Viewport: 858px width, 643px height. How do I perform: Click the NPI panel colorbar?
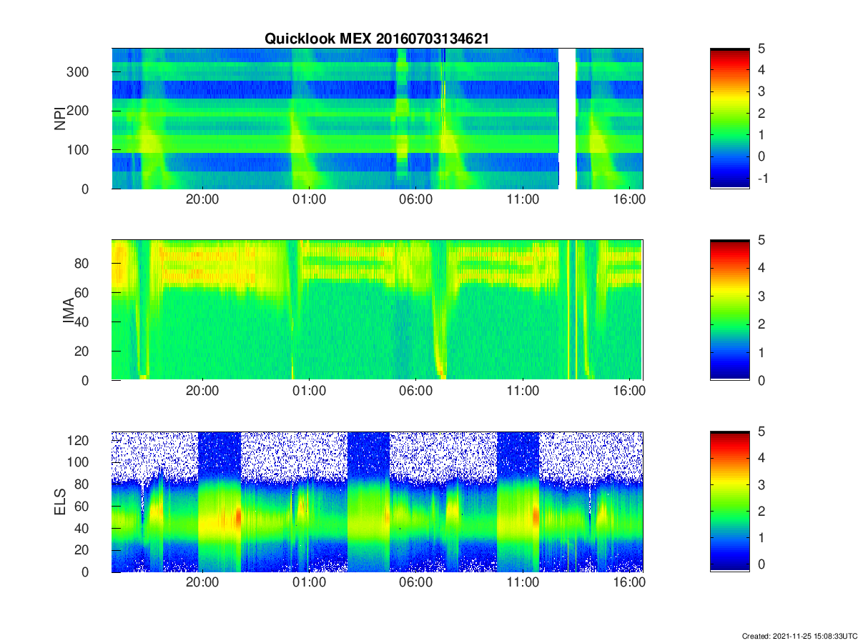pyautogui.click(x=730, y=119)
